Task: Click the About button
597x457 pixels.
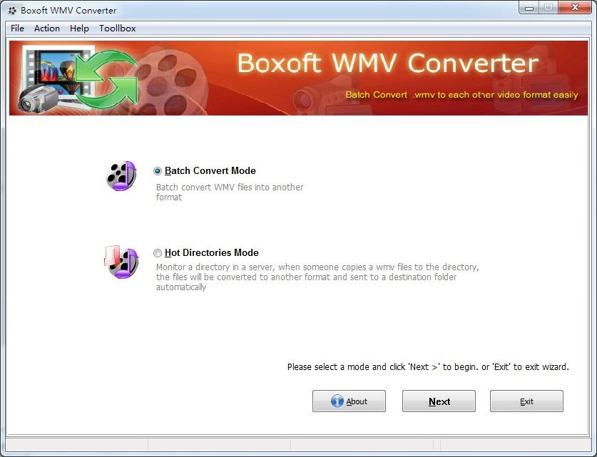Action: [349, 401]
